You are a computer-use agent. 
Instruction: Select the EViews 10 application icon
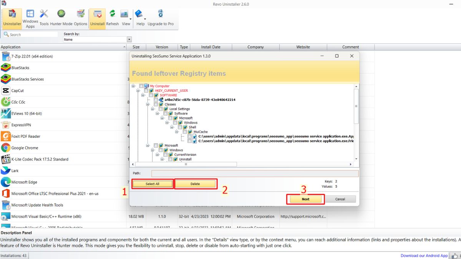click(6, 114)
